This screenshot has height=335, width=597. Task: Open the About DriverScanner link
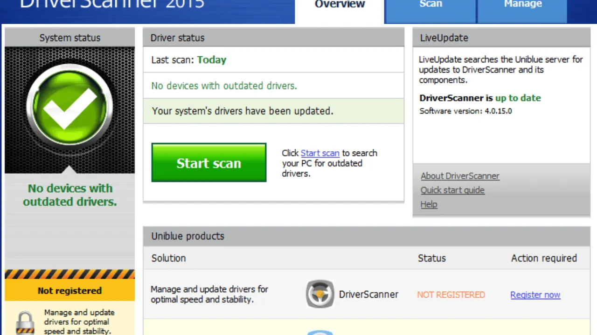[x=460, y=176]
